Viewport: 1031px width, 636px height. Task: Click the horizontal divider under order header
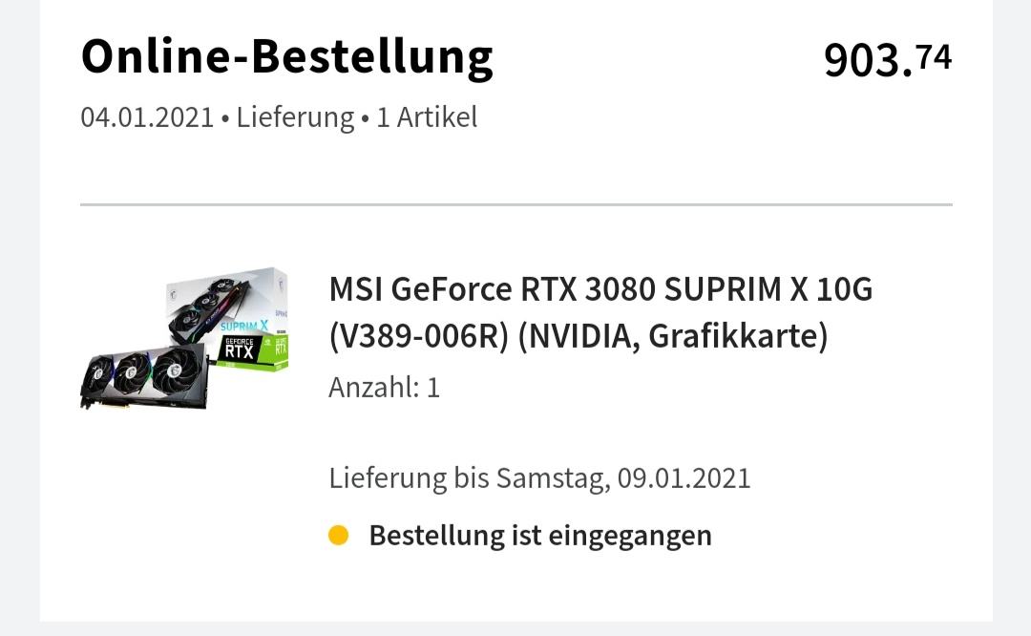[x=516, y=204]
